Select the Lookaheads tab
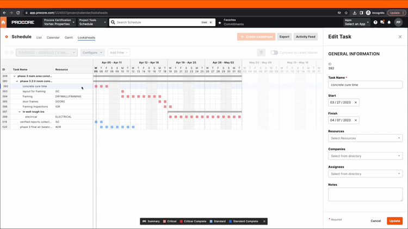Screen dimensions: 408x229 [x=86, y=37]
